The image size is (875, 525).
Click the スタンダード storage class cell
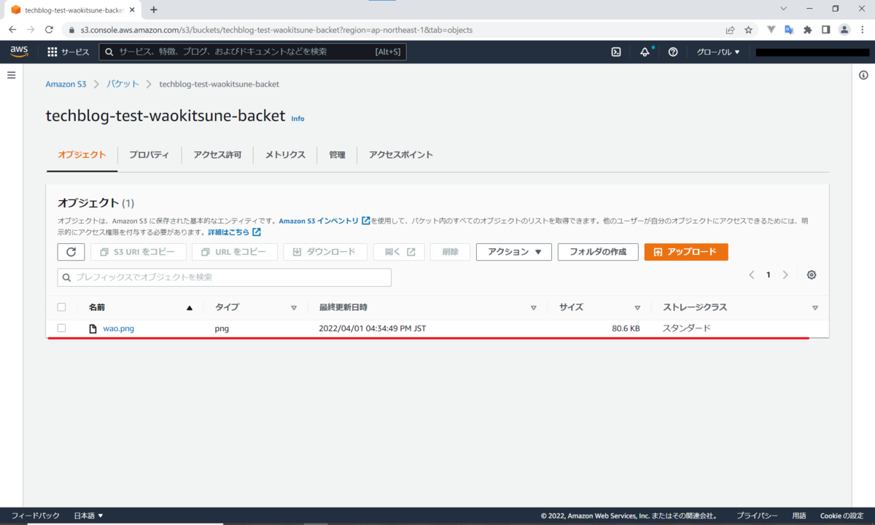click(x=686, y=328)
